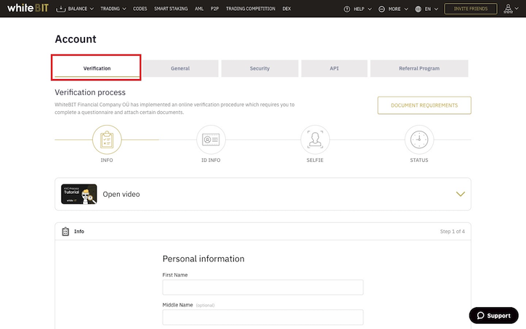Open the user profile icon menu
Image resolution: width=526 pixels, height=329 pixels.
click(511, 9)
